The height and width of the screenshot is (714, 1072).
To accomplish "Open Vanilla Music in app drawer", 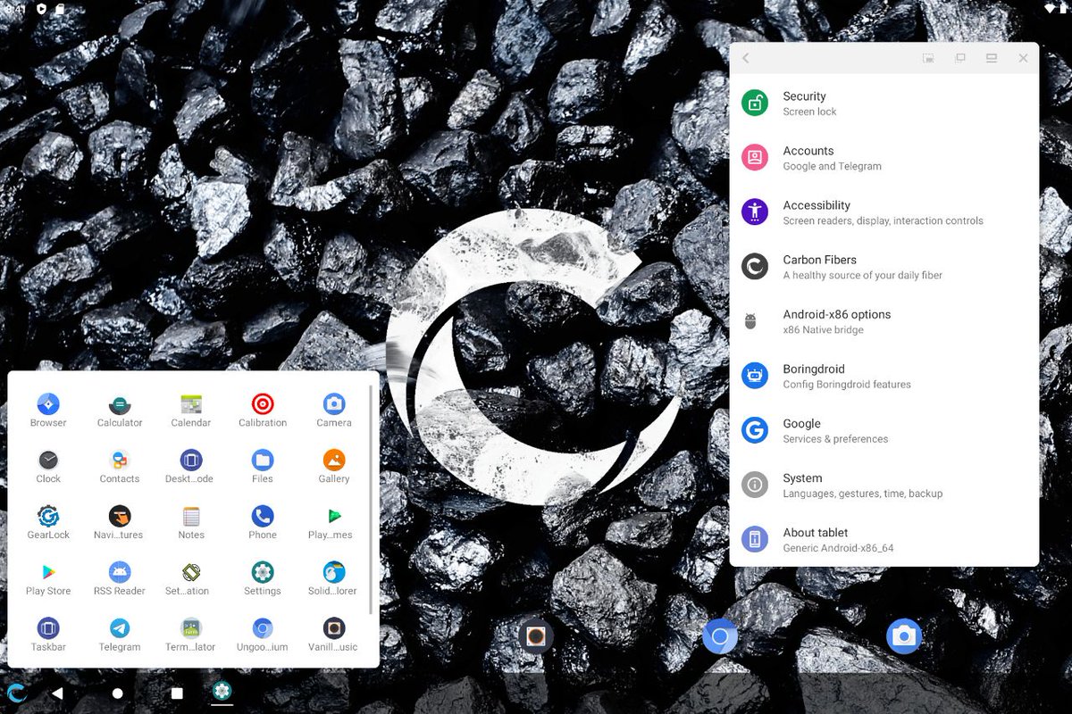I will coord(334,635).
